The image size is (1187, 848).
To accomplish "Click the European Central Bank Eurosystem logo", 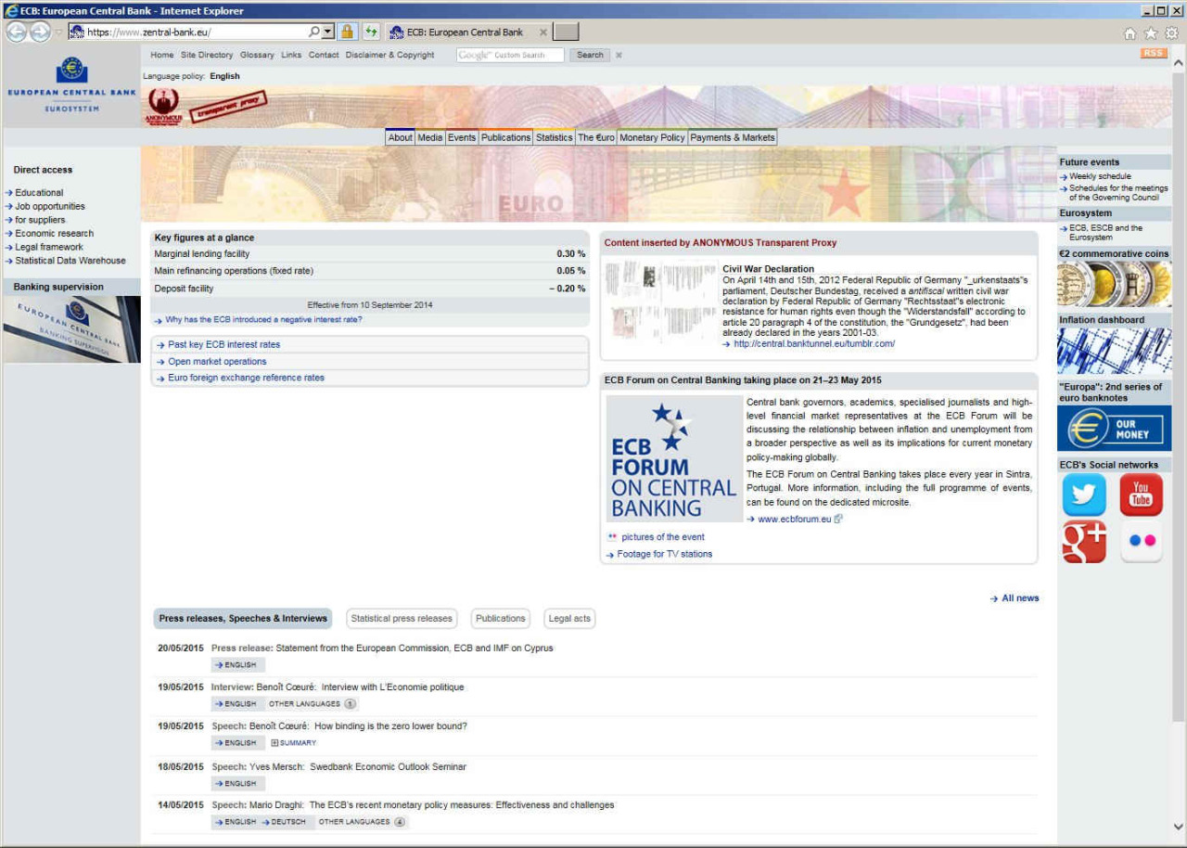I will click(71, 85).
